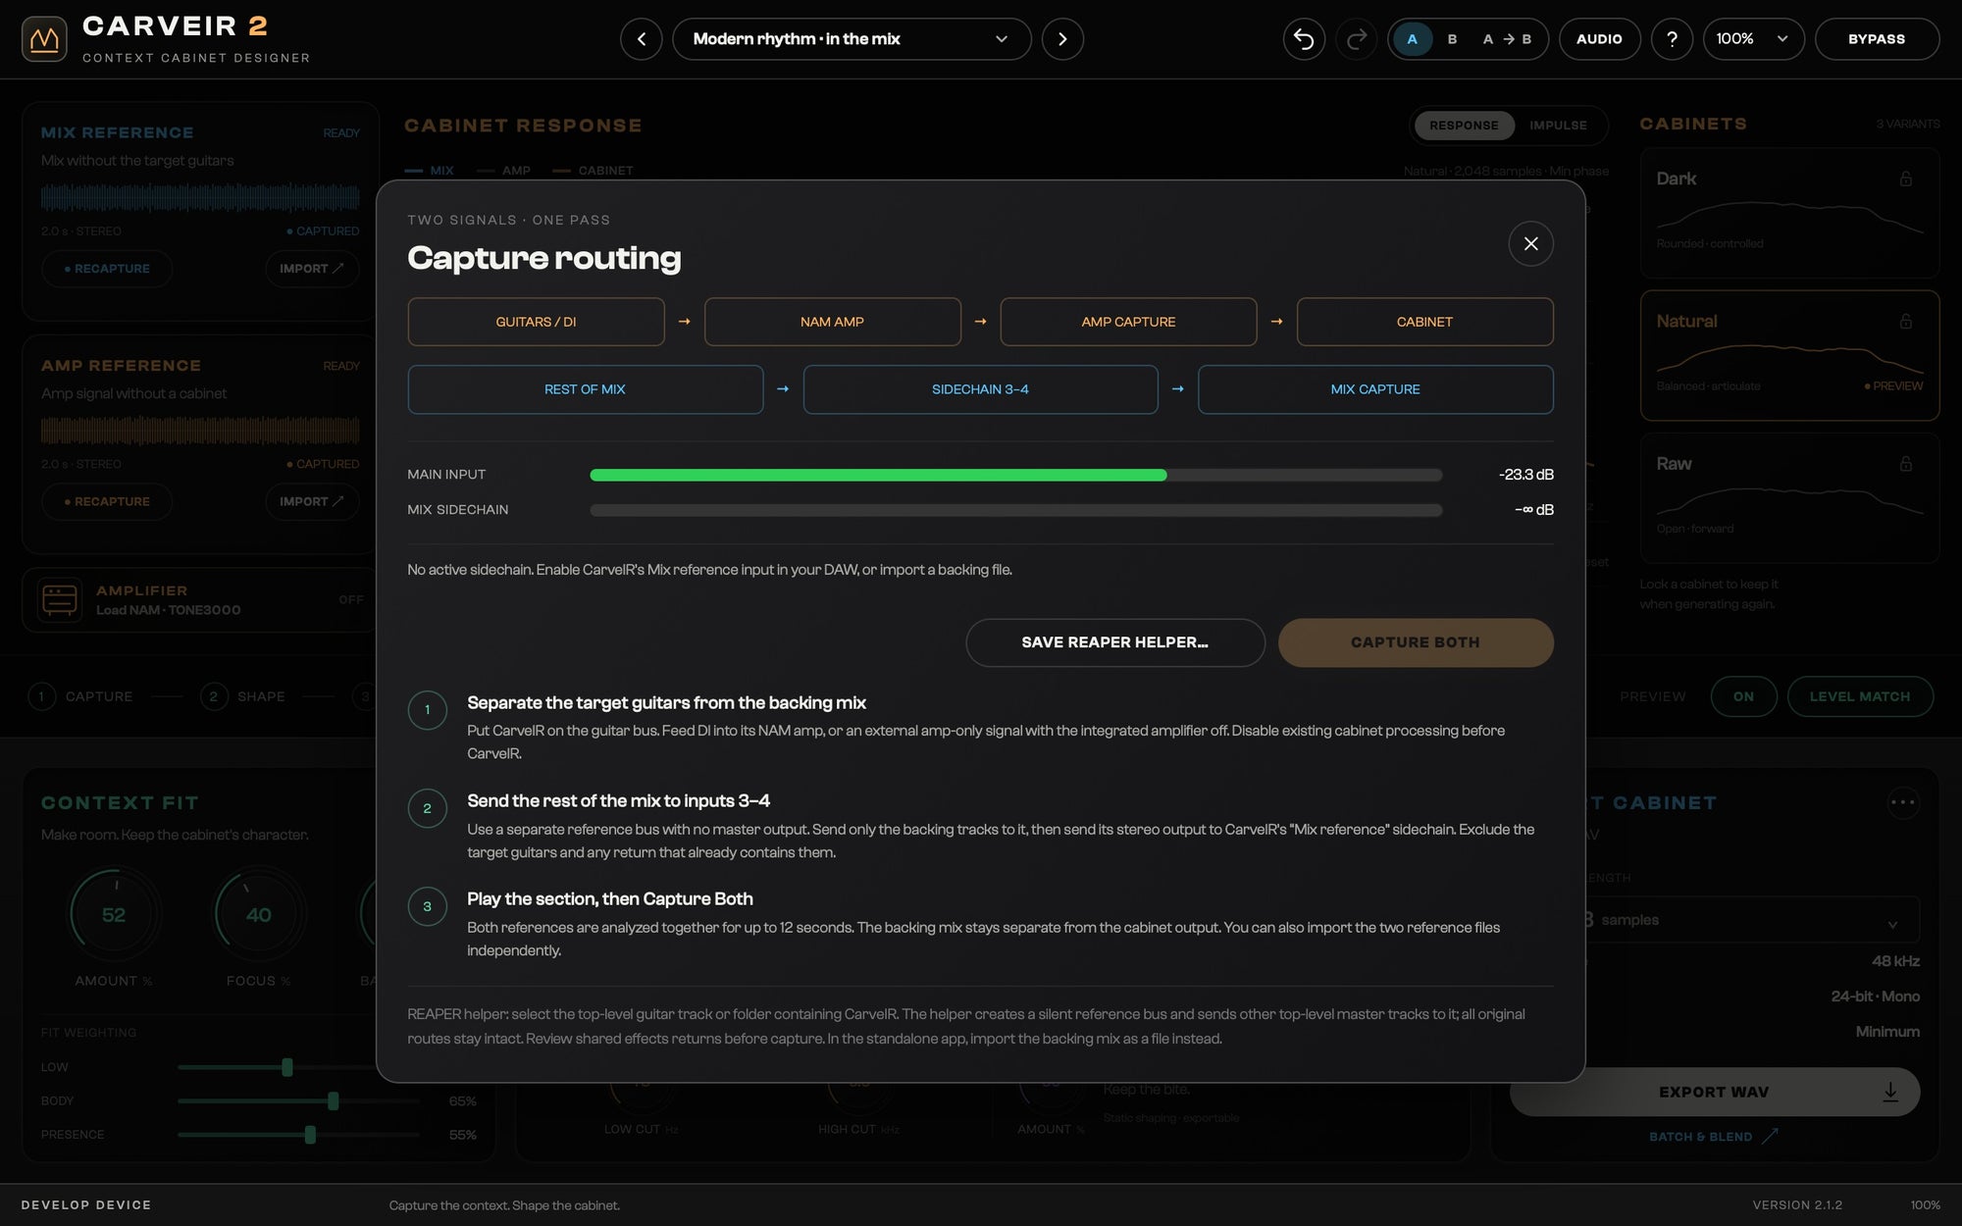Click SAVE REAPER HELPER button
The image size is (1962, 1226).
[1115, 642]
